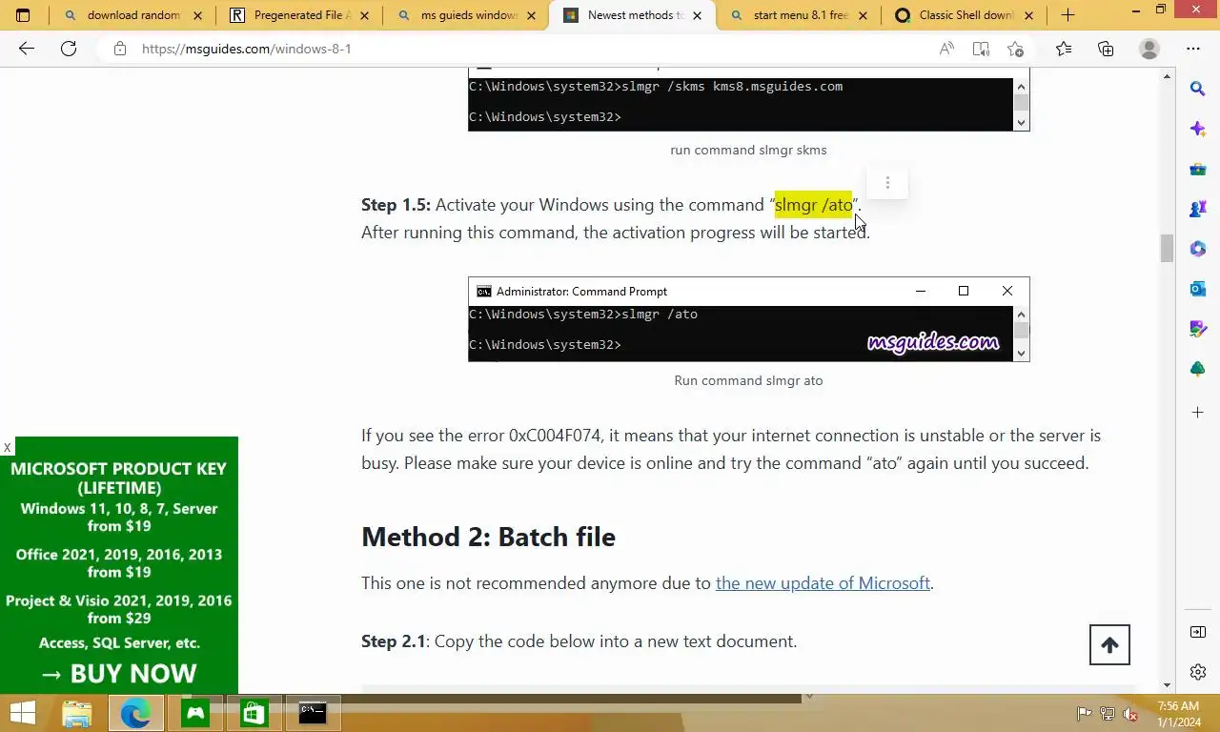This screenshot has width=1220, height=732.
Task: Open Command Prompt from the taskbar
Action: click(x=313, y=713)
